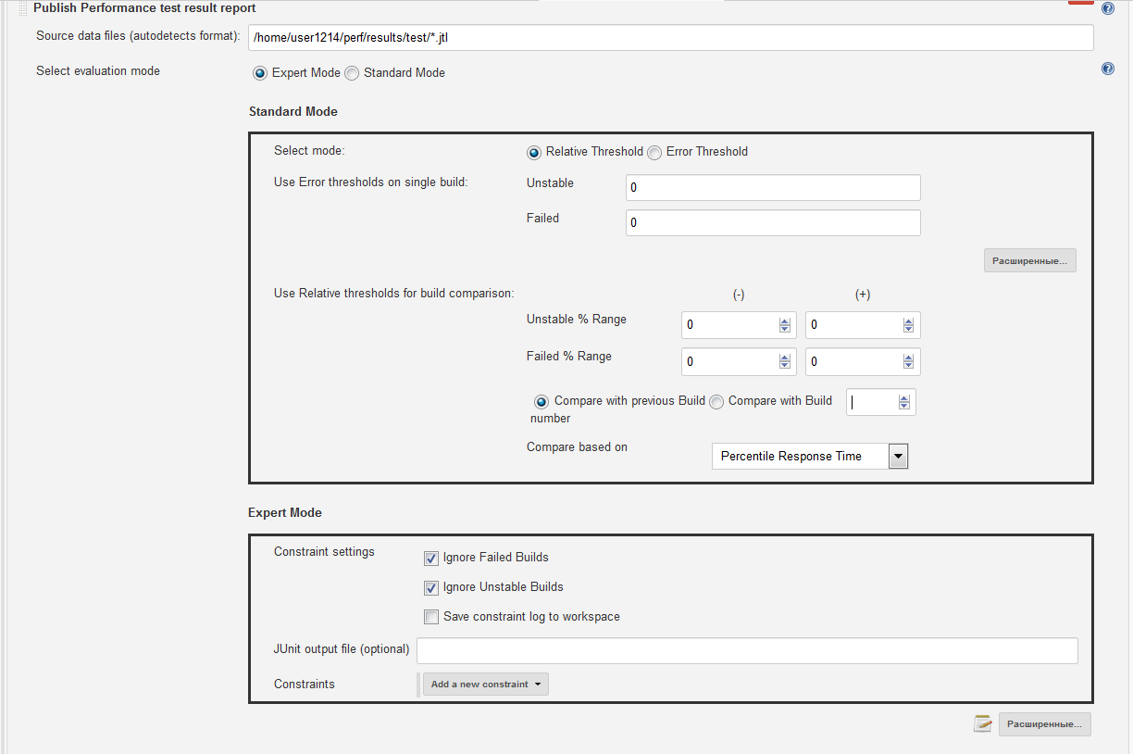
Task: Select Expert Mode radio button
Action: (x=260, y=73)
